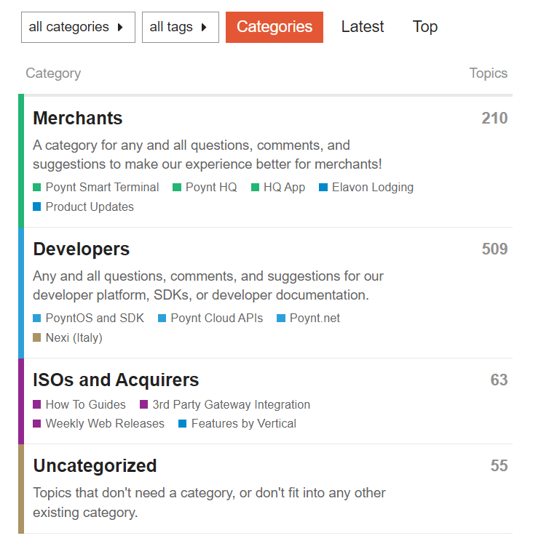Screen dimensions: 533x549
Task: Click the purple square beside How To Guides
Action: pos(37,404)
